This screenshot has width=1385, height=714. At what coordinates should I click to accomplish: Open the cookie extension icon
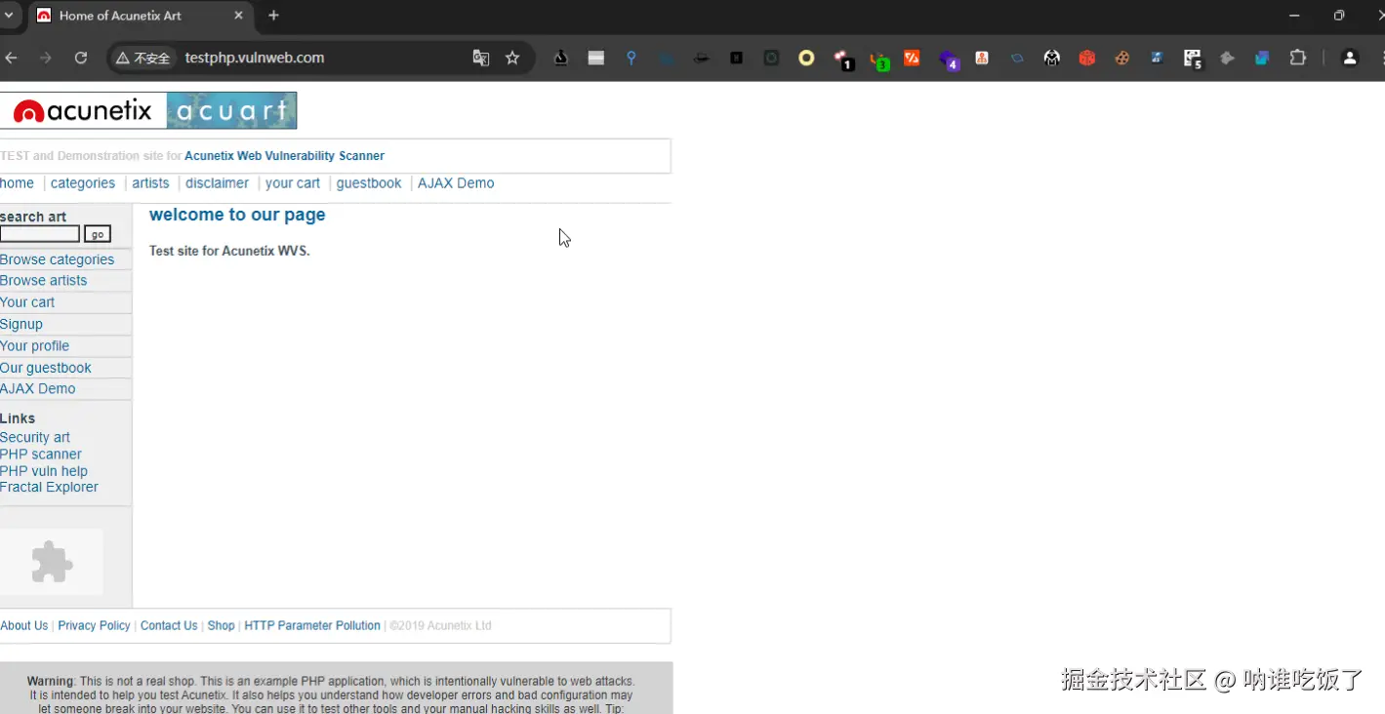click(1122, 58)
